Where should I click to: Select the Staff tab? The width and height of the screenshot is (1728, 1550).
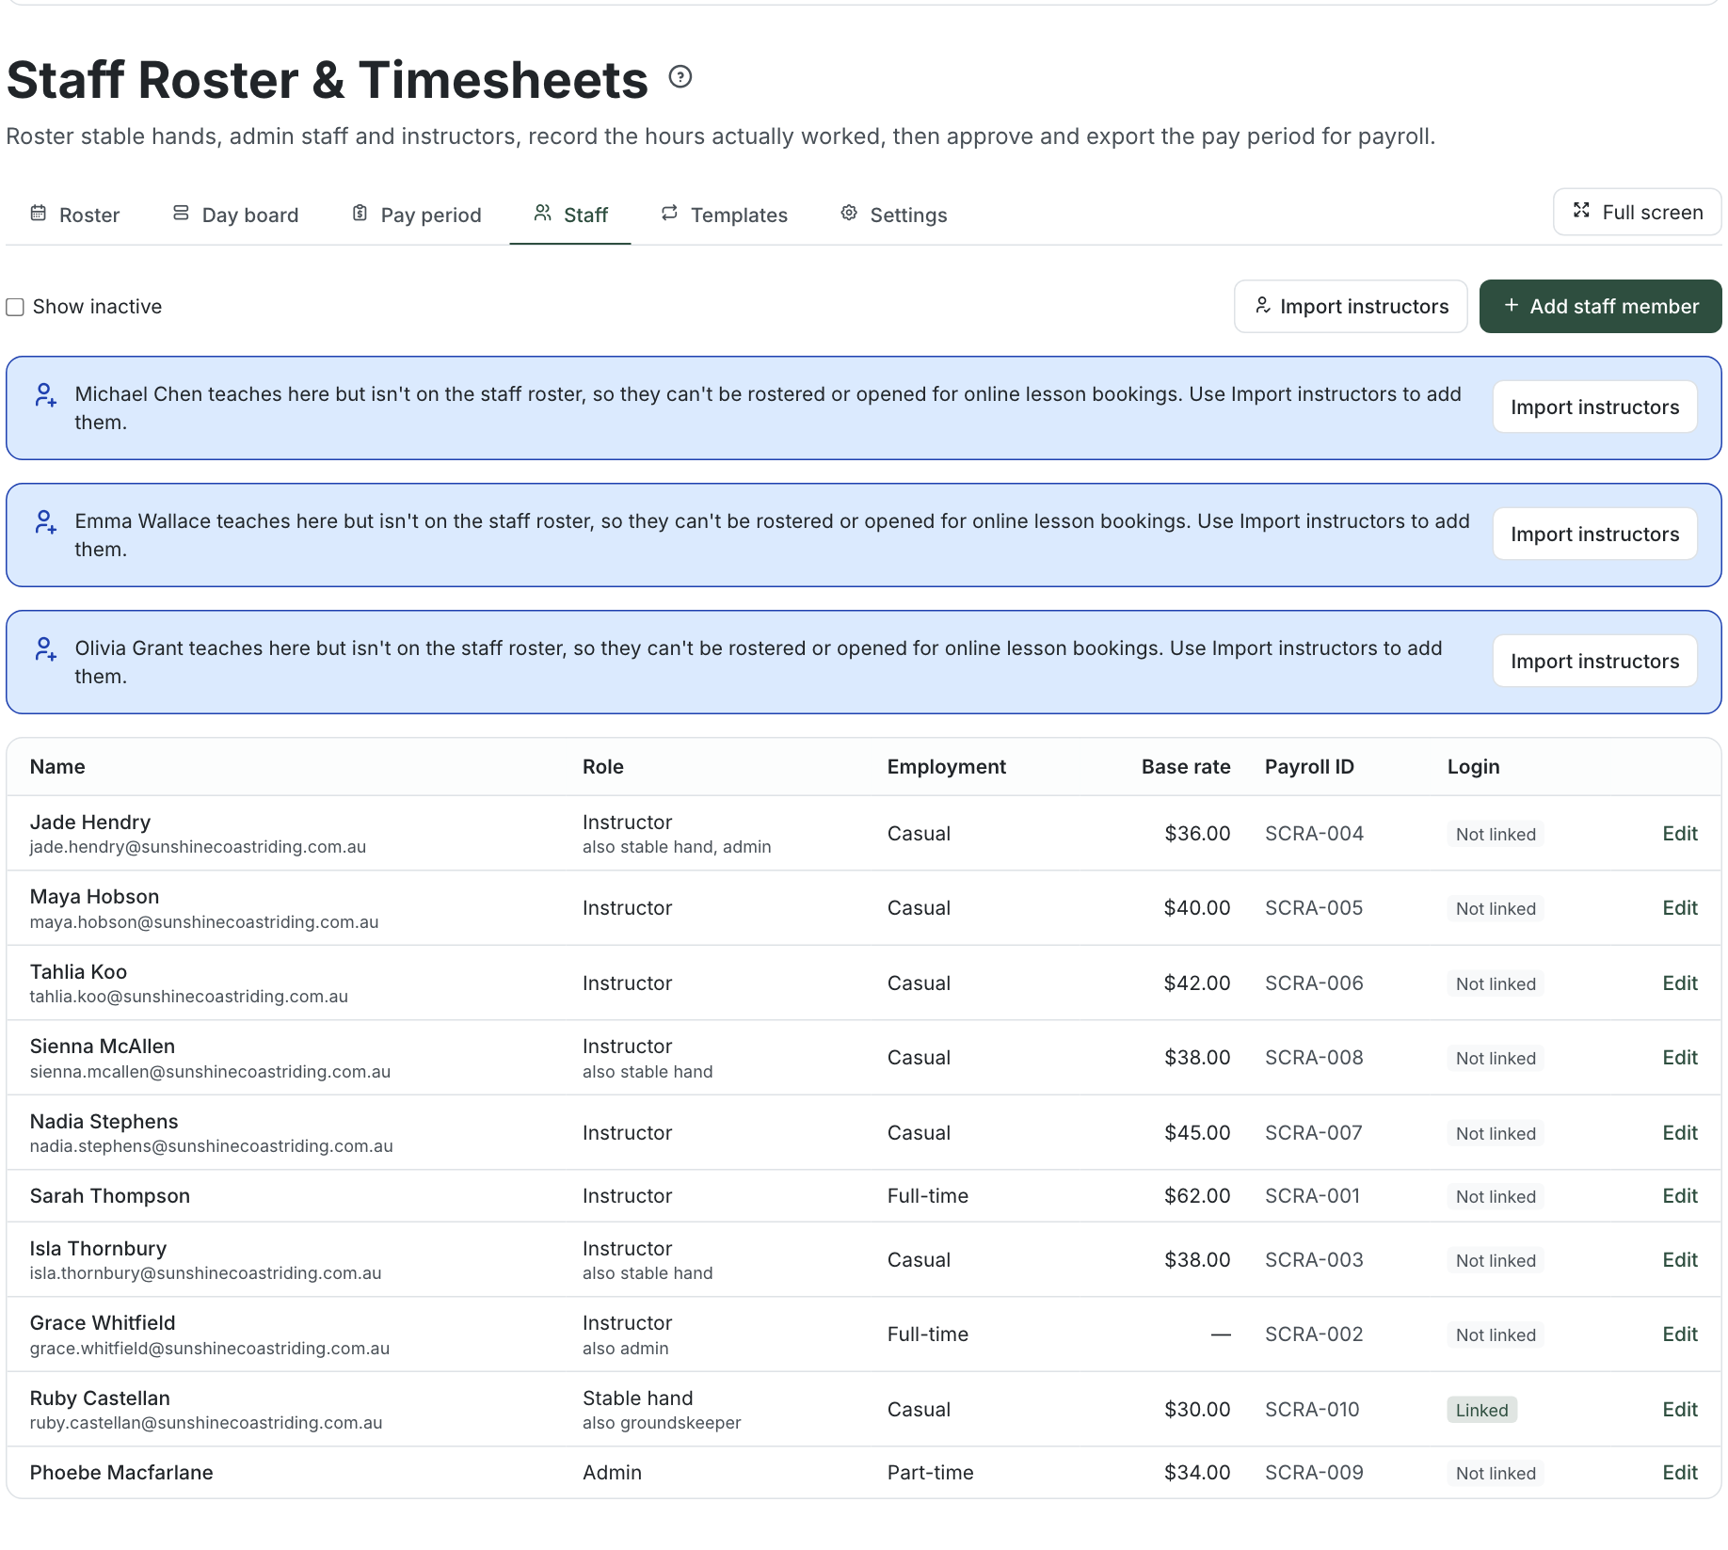point(570,215)
